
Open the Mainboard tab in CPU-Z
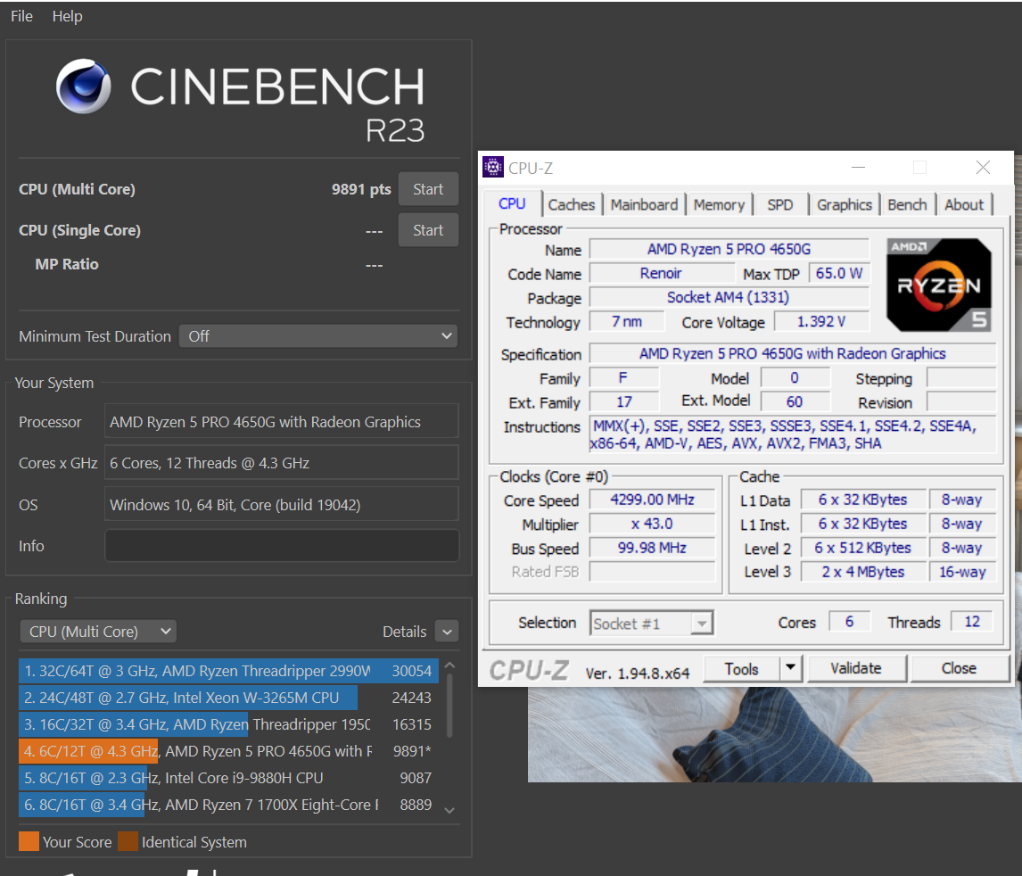[644, 204]
